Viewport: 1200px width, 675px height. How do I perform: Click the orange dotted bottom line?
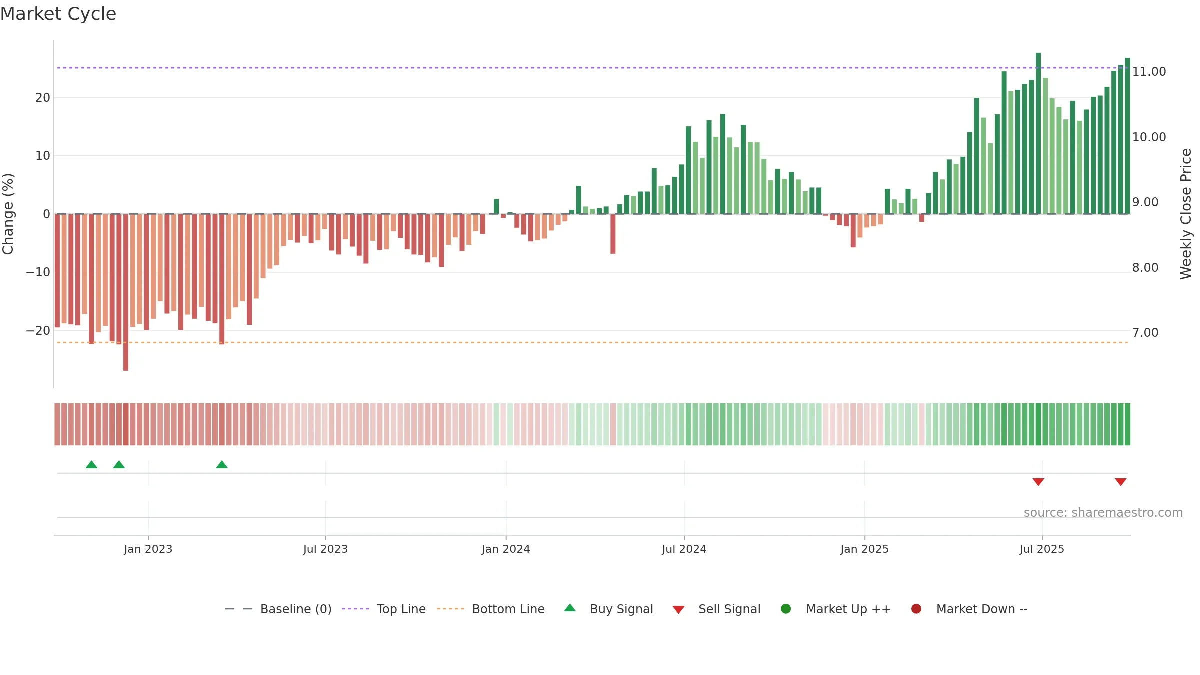[592, 343]
